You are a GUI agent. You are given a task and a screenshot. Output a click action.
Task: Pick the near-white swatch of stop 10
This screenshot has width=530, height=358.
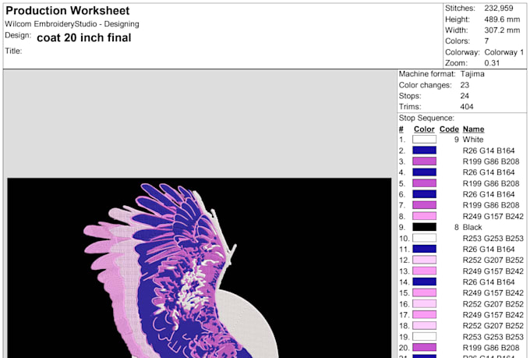click(x=424, y=238)
